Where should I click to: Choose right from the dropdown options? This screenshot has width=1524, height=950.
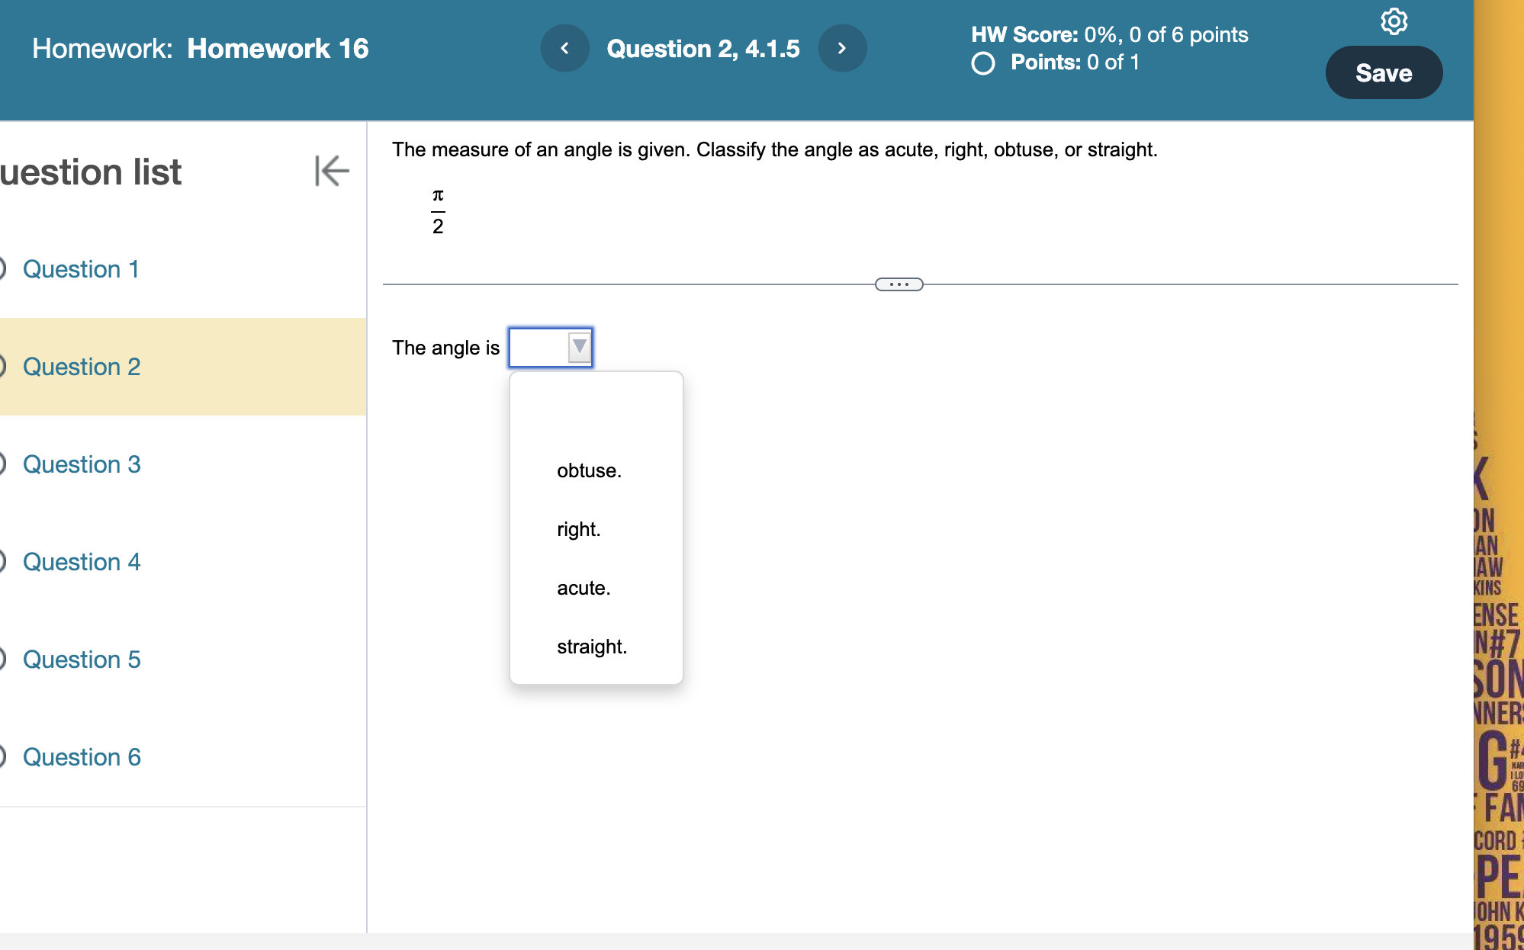coord(578,529)
